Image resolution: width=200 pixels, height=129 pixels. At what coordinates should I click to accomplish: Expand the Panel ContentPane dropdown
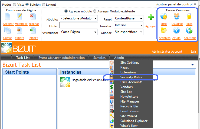coord(128,18)
